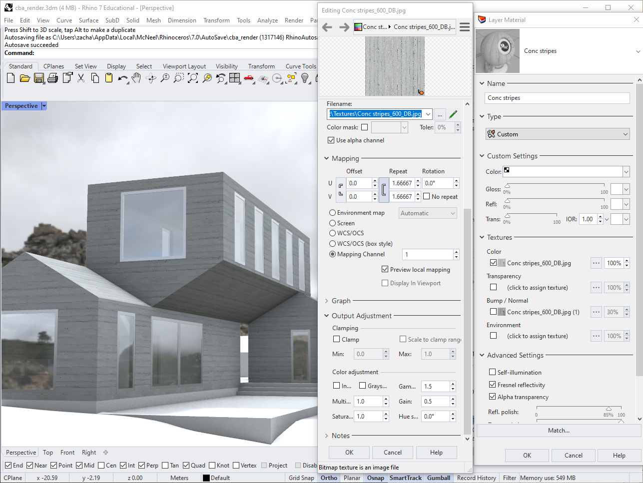The height and width of the screenshot is (483, 643).
Task: Select the Pan hand tool
Action: pyautogui.click(x=136, y=78)
